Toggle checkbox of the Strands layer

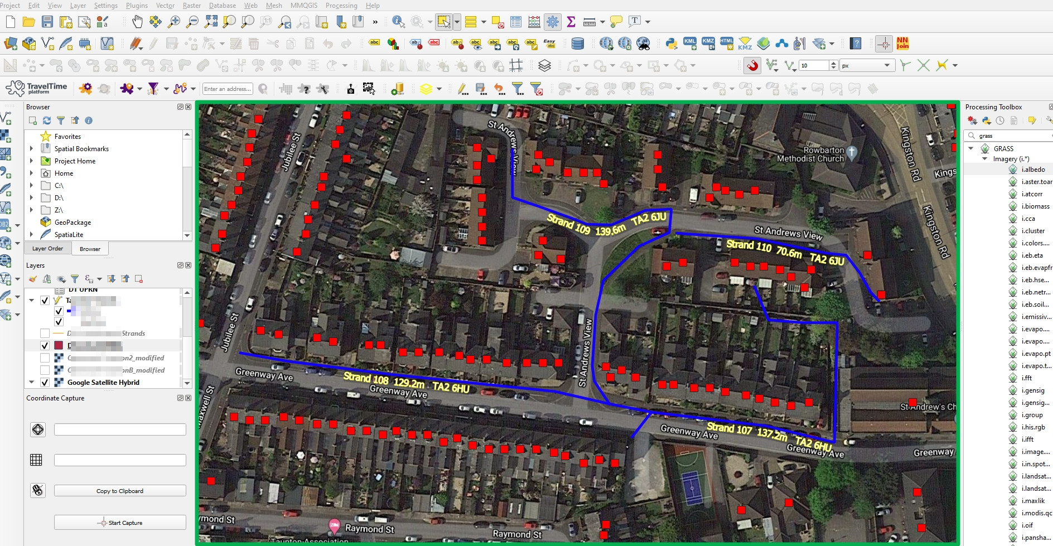coord(45,334)
